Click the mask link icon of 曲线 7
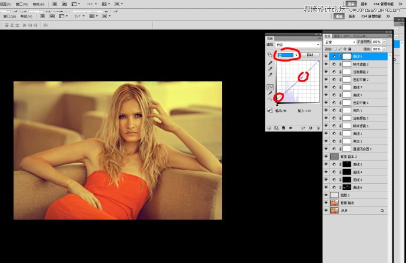Screen dimensions: 406x263 coord(340,87)
